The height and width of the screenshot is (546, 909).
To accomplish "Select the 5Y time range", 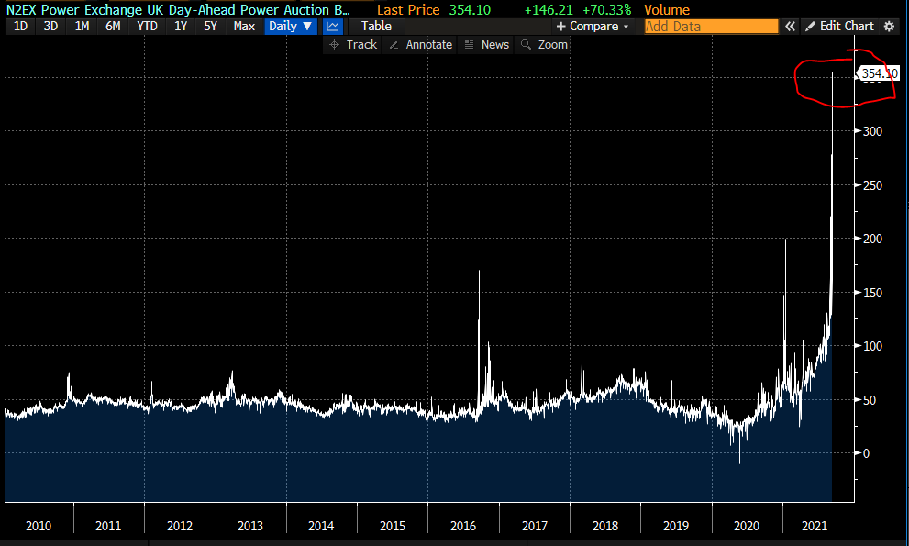I will pos(210,26).
